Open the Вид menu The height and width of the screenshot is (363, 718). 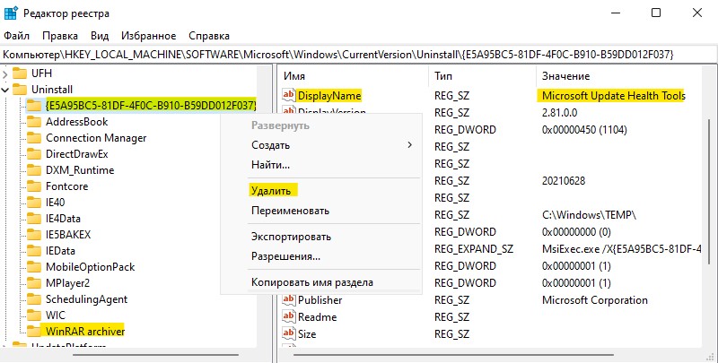point(100,36)
